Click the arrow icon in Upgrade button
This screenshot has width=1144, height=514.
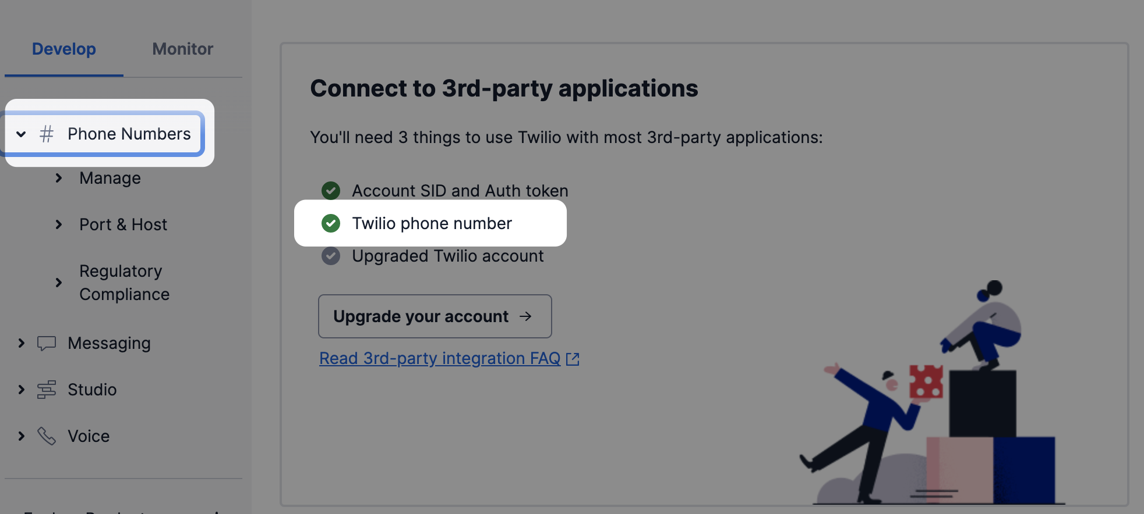point(525,316)
